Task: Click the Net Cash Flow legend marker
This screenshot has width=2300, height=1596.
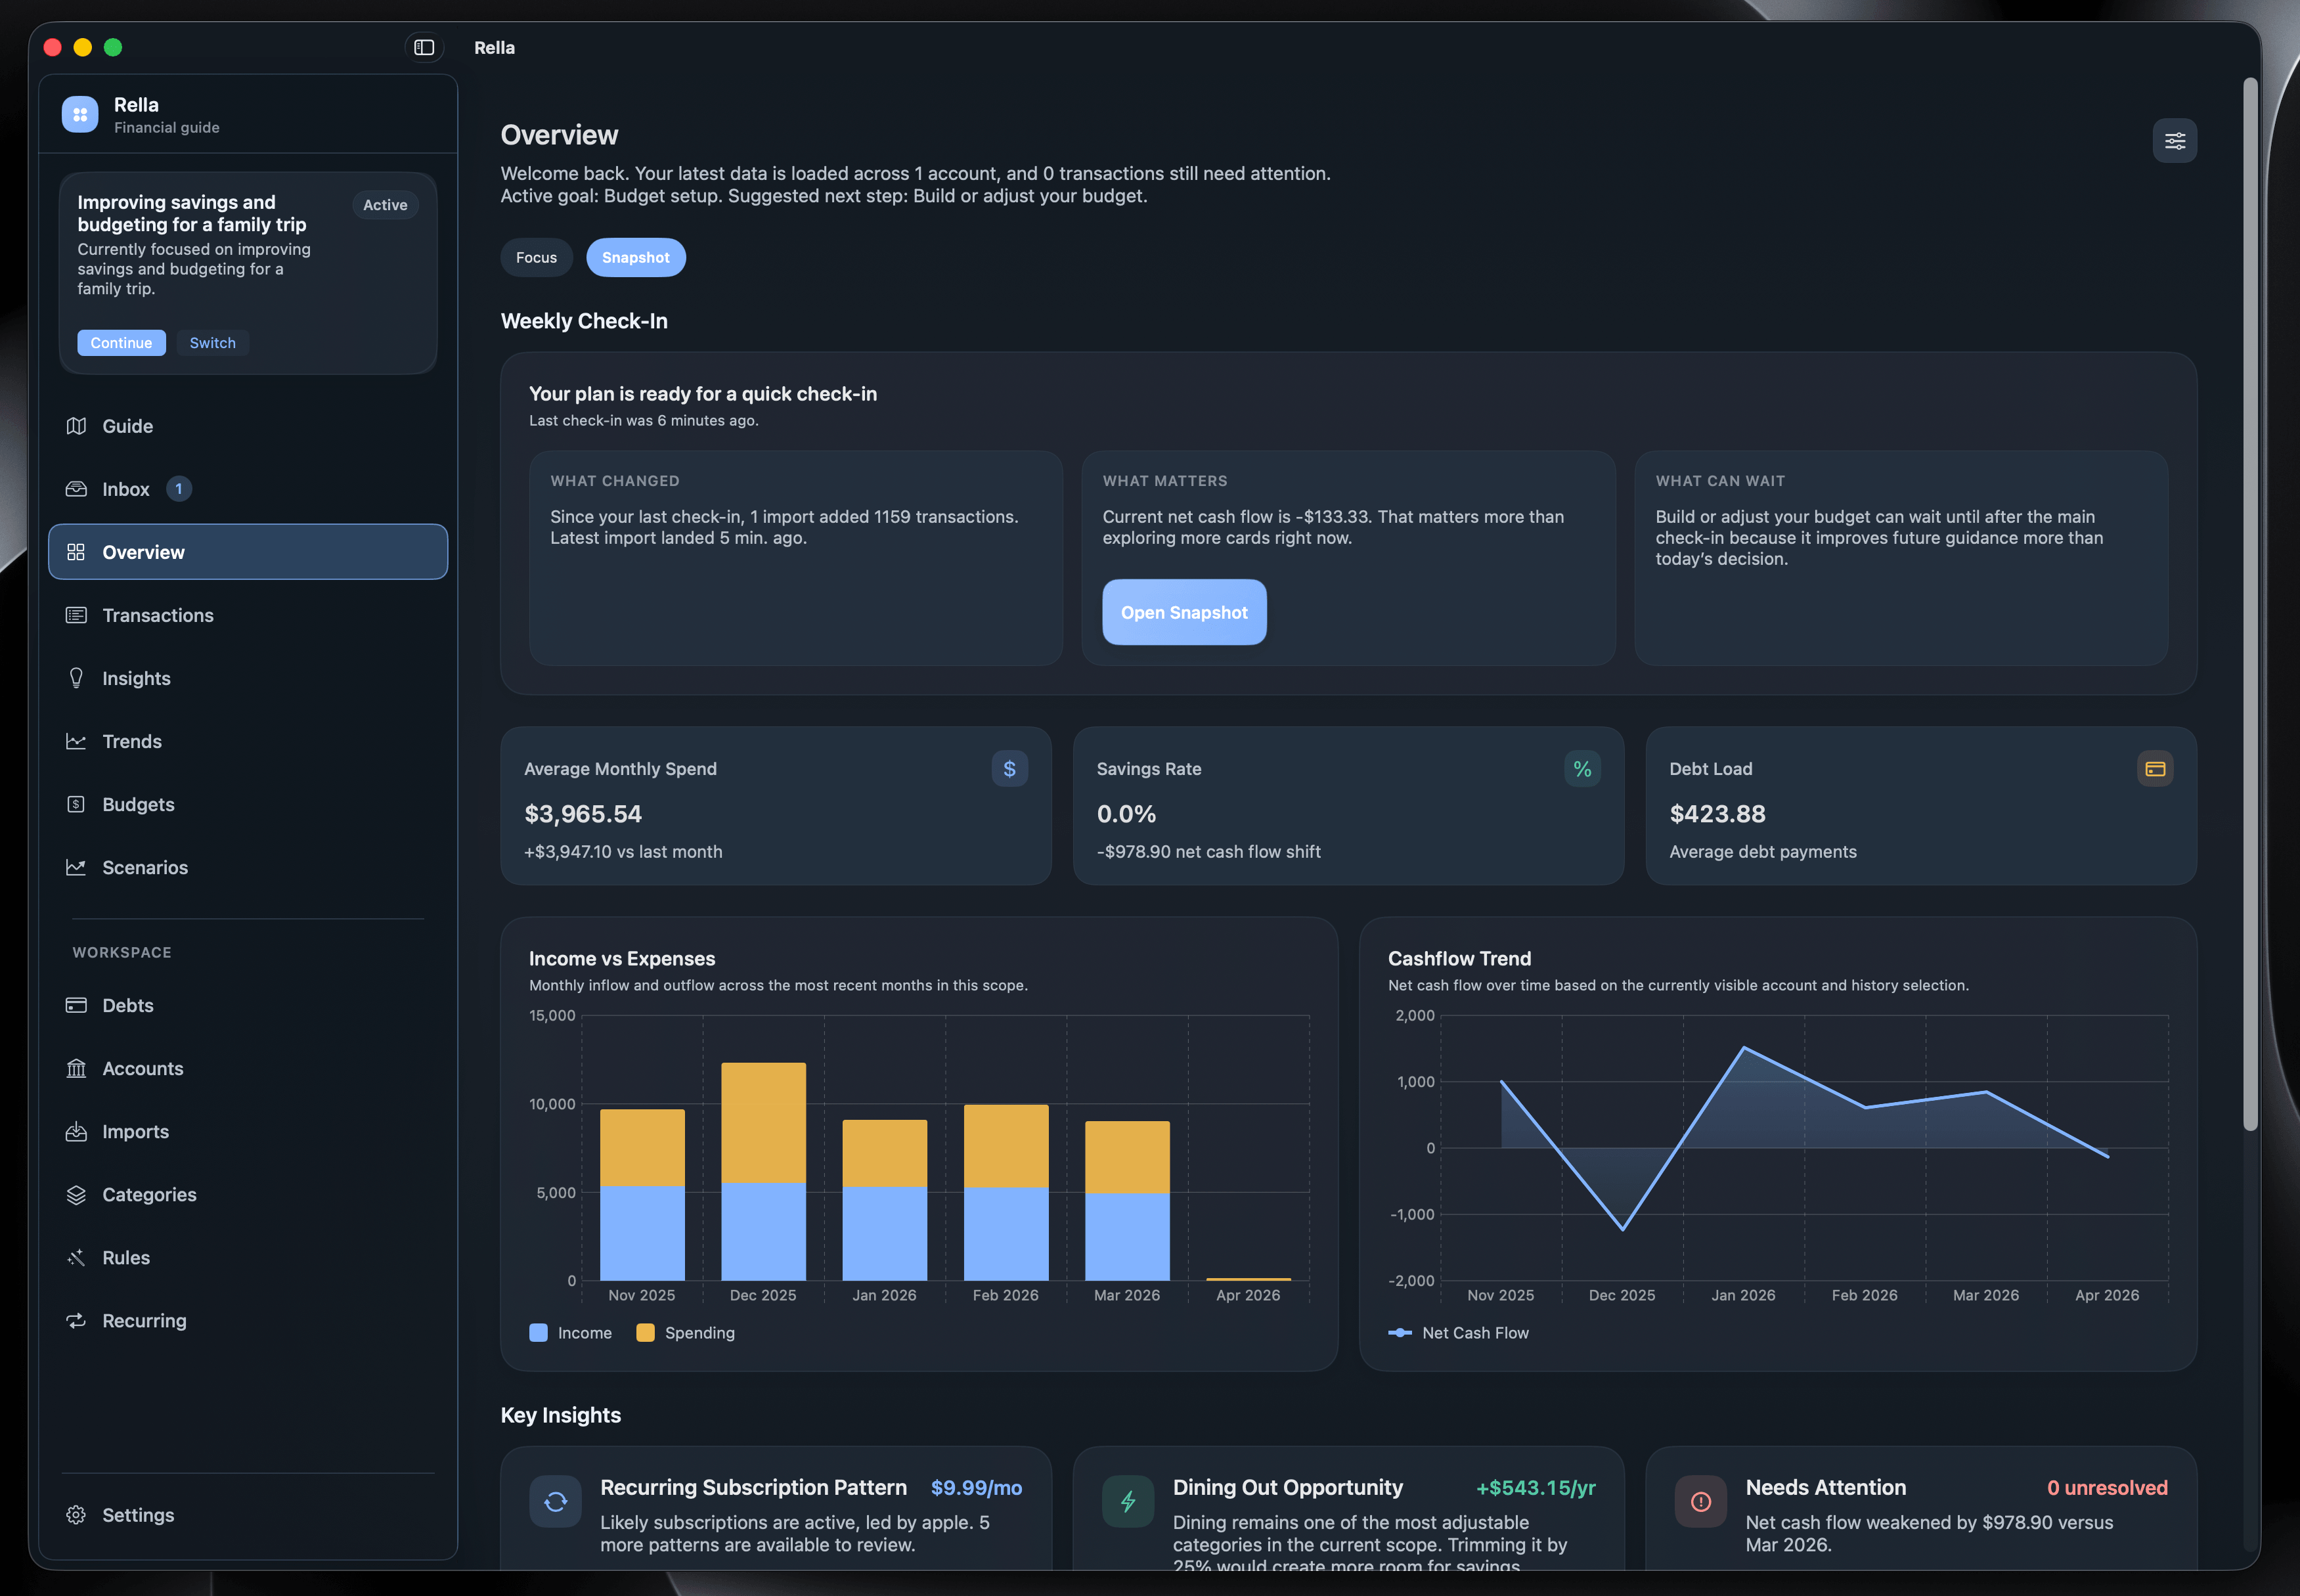Action: (x=1400, y=1332)
